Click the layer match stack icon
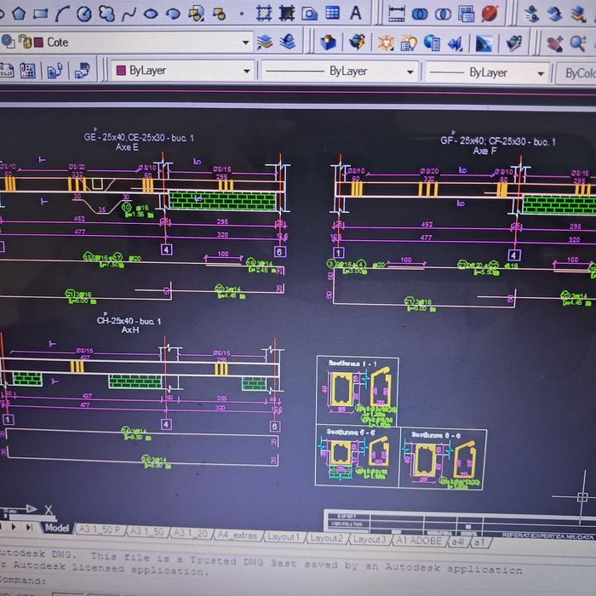596x596 pixels. click(578, 14)
